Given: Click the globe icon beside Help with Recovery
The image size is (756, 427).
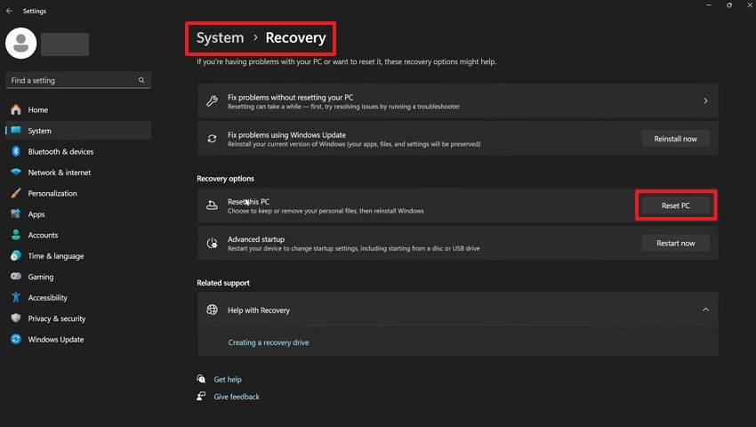Looking at the screenshot, I should pyautogui.click(x=213, y=310).
